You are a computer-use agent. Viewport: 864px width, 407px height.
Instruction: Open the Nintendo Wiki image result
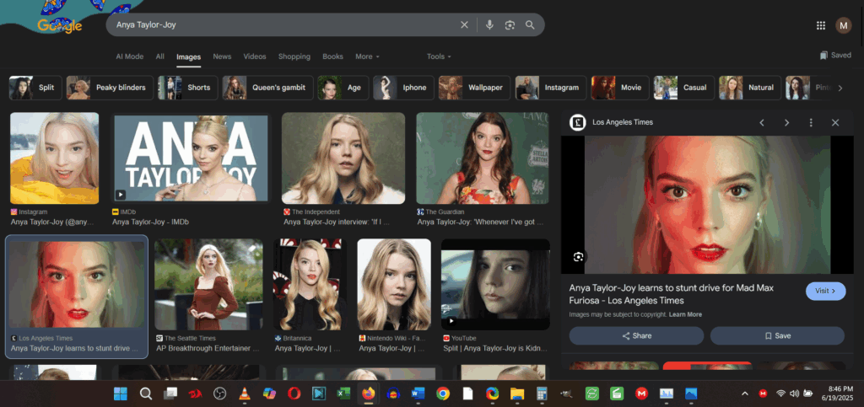tap(394, 284)
